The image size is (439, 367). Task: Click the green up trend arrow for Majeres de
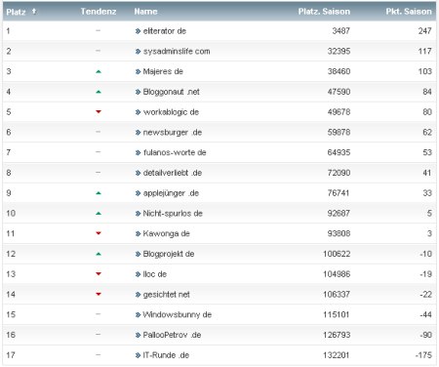[99, 71]
